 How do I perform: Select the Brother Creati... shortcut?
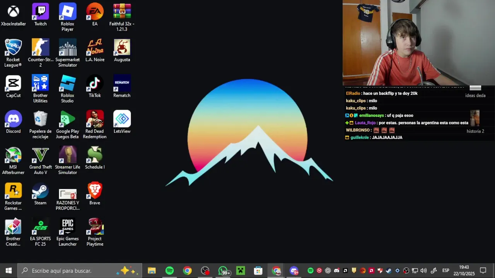[13, 233]
